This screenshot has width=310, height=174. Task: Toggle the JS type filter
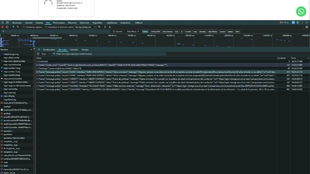182,31
